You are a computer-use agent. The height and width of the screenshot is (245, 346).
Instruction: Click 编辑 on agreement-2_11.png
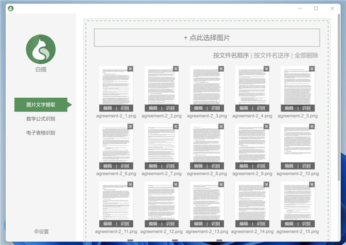[x=108, y=224]
